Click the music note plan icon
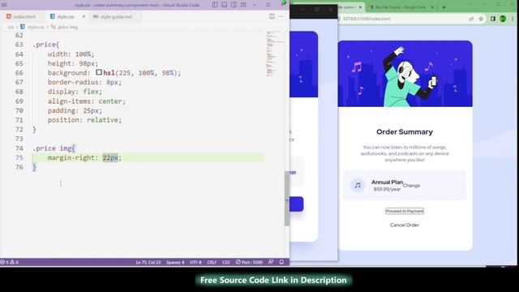 pos(358,186)
